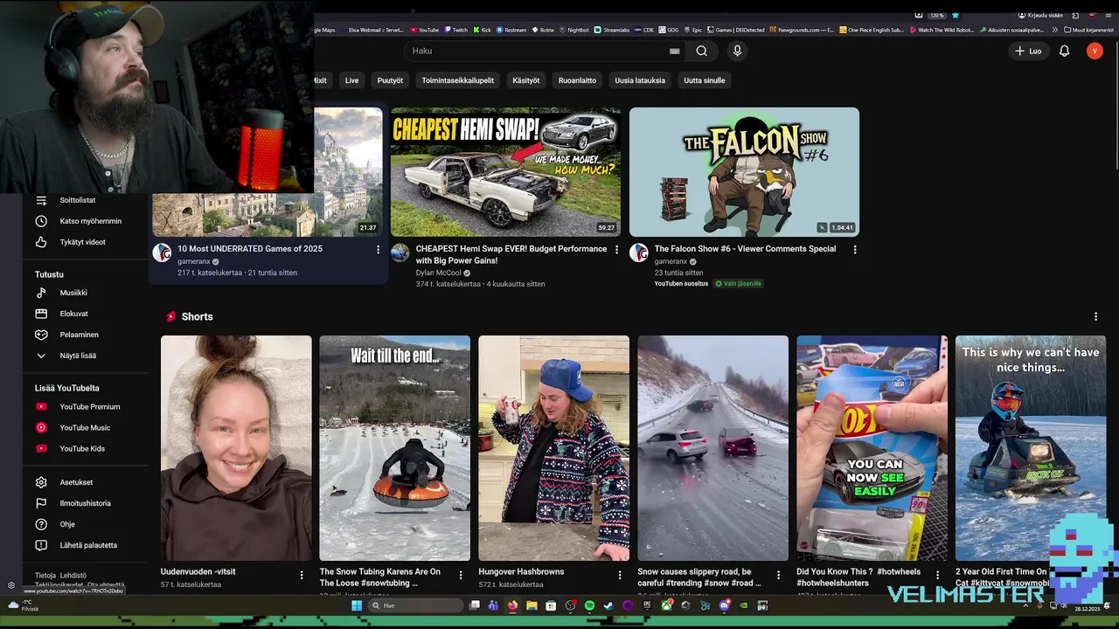Open CHEAPEST Hemi Swap video thumbnail
Image resolution: width=1119 pixels, height=629 pixels.
tap(505, 172)
